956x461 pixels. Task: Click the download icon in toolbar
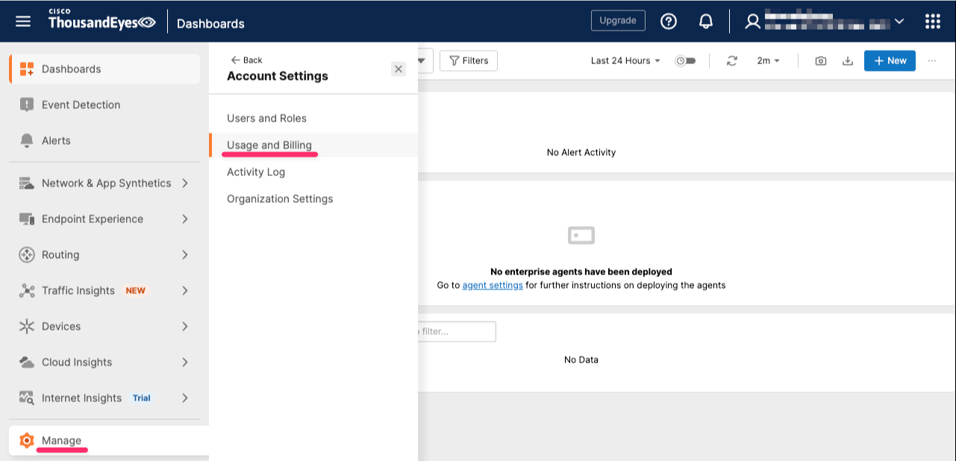pyautogui.click(x=848, y=61)
